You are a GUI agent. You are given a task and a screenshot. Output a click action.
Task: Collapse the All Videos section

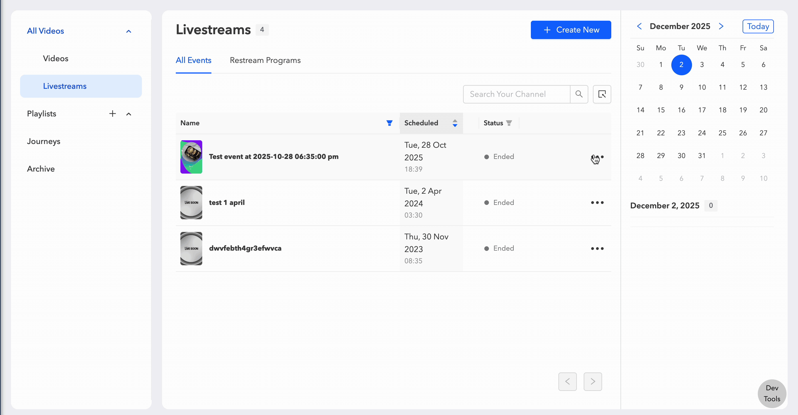coord(129,31)
